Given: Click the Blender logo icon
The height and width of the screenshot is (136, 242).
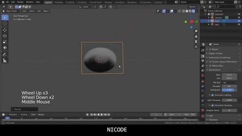Looking at the screenshot, I should tap(3, 2).
